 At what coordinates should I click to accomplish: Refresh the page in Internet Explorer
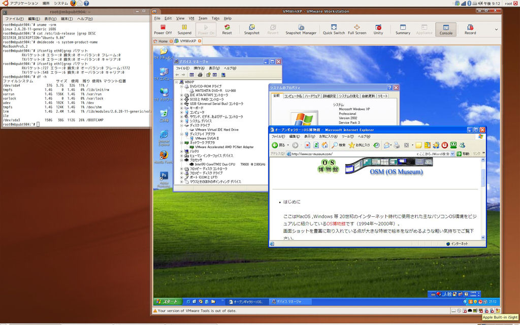[x=316, y=145]
